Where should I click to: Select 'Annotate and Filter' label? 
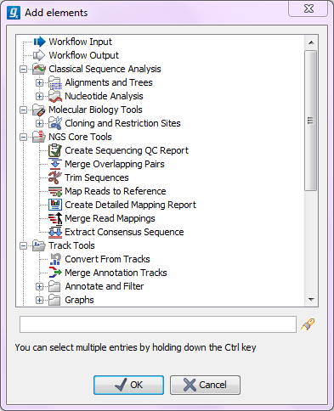tap(104, 286)
